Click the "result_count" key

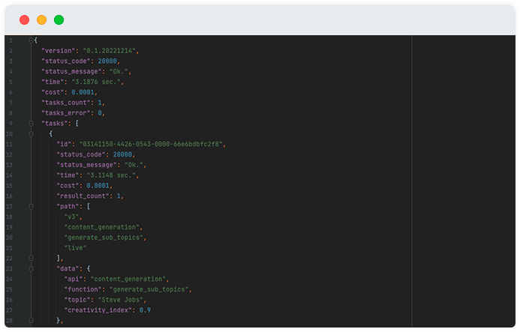(83, 196)
